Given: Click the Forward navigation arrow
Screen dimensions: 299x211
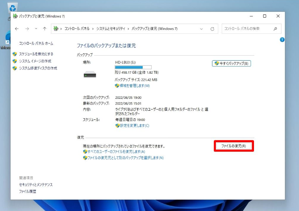Looking at the screenshot, I should point(27,29).
